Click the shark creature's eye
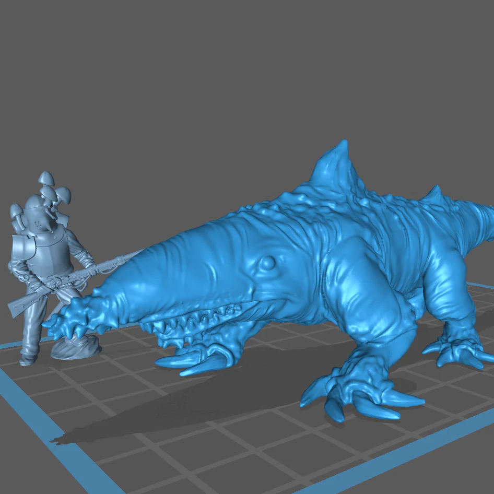The width and height of the screenshot is (494, 494). [267, 262]
